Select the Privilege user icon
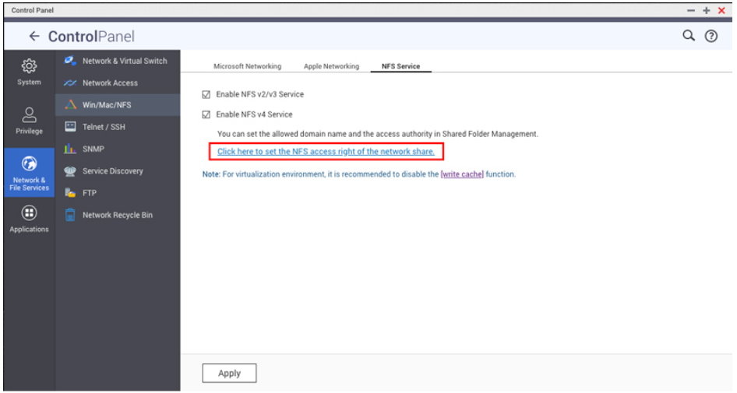This screenshot has height=393, width=737. pyautogui.click(x=29, y=115)
